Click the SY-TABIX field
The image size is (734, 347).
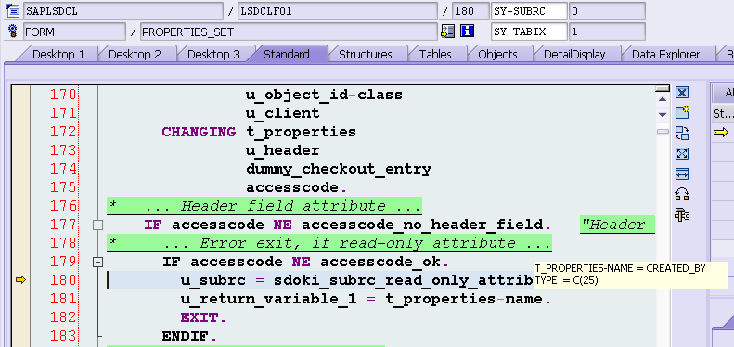click(529, 32)
